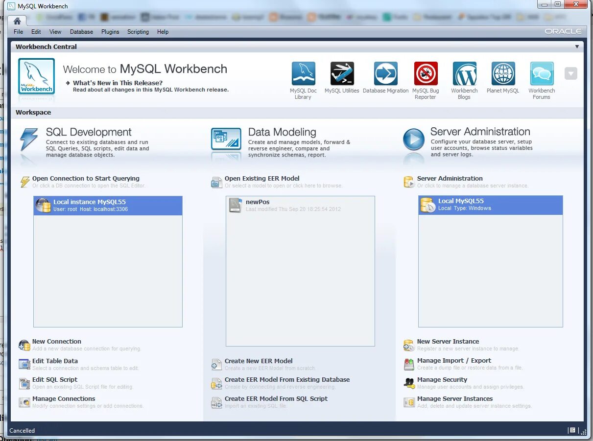Click Manage Security link text
The image size is (593, 441).
tap(442, 380)
